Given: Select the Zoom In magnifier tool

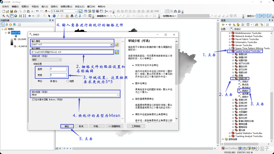Looking at the screenshot, I should pyautogui.click(x=4, y=16).
